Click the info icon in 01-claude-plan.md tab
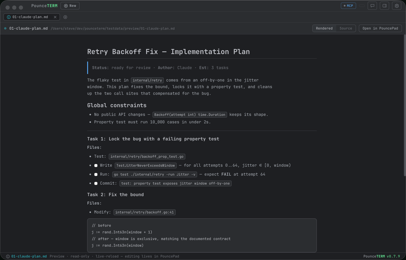Image resolution: width=406 pixels, height=260 pixels. pyautogui.click(x=9, y=17)
